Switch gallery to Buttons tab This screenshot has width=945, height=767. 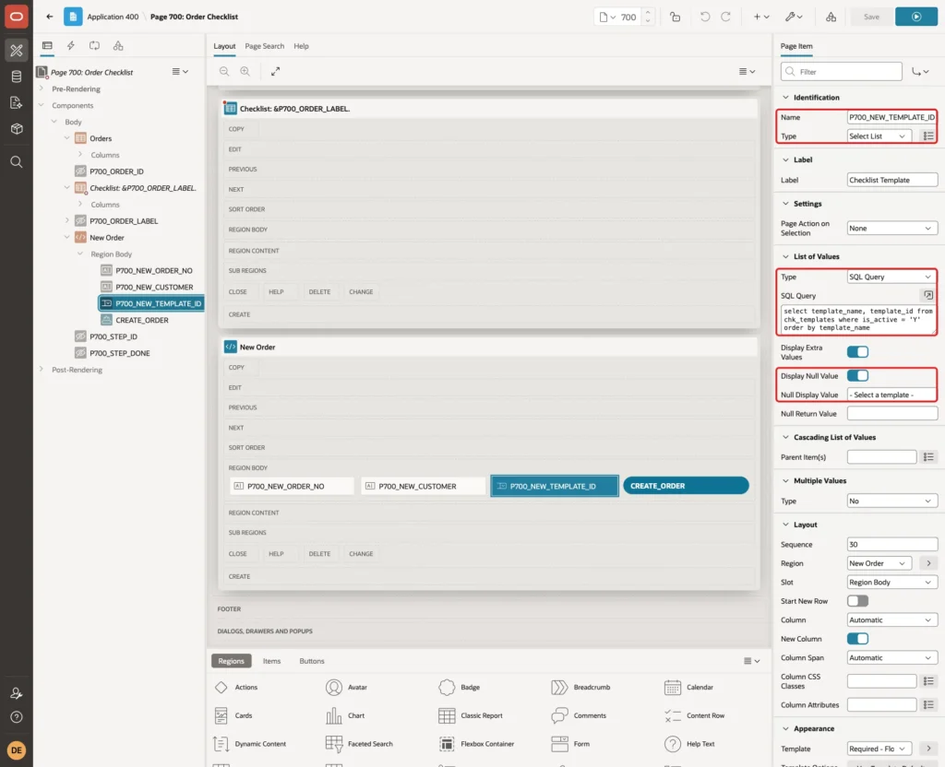point(312,661)
